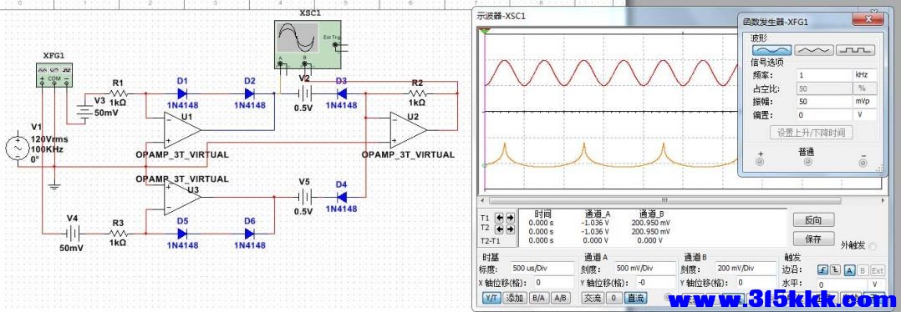Select diode D6 symbol
The width and height of the screenshot is (901, 312).
coord(249,234)
